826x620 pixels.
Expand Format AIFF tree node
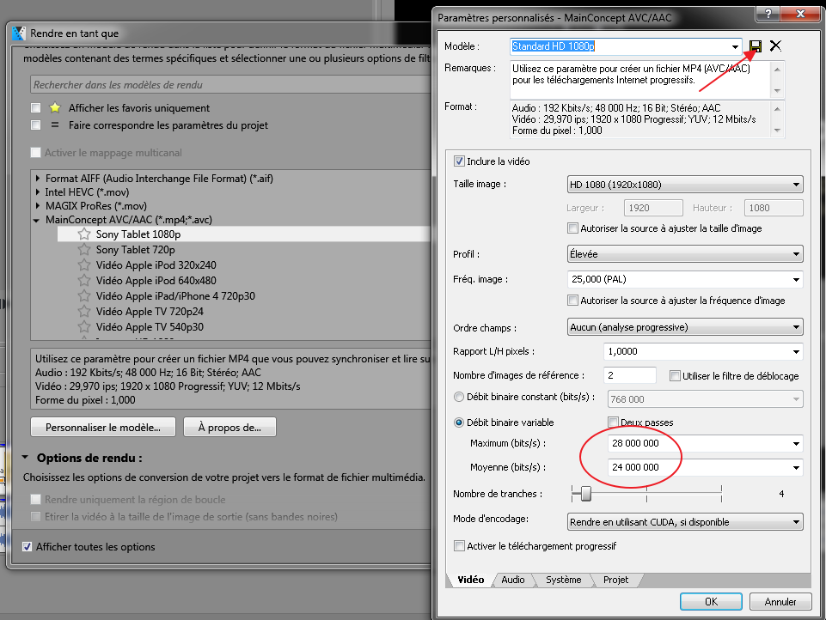[38, 179]
